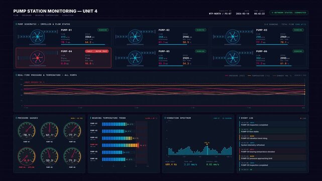
Task: Click the PUMP-01 bearing temperature bar
Action: (x=114, y=124)
